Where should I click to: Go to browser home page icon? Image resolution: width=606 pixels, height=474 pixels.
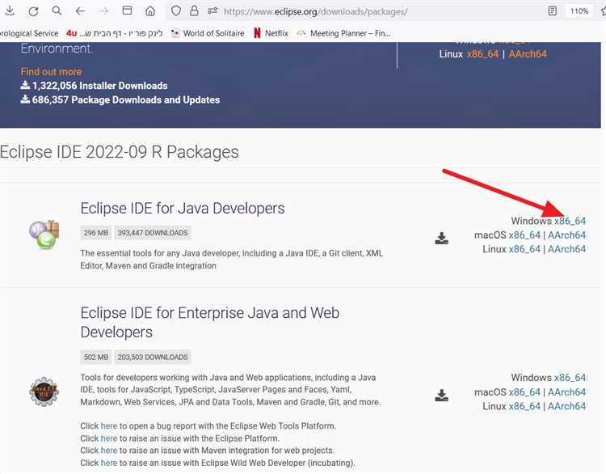point(150,11)
